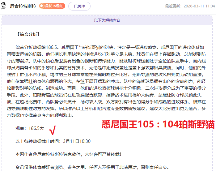The height and width of the screenshot is (171, 216).
Task: Click the flame icon in streak badge
Action: (42, 6)
